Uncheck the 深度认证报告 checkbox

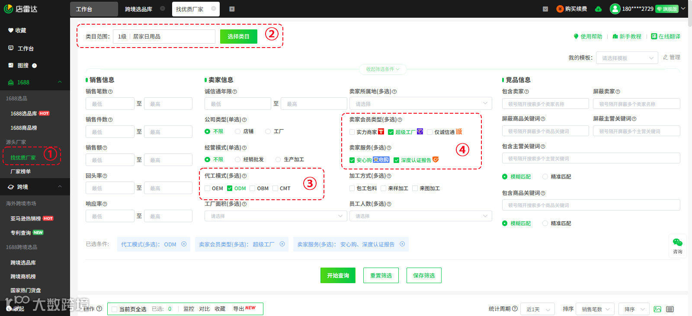click(396, 160)
